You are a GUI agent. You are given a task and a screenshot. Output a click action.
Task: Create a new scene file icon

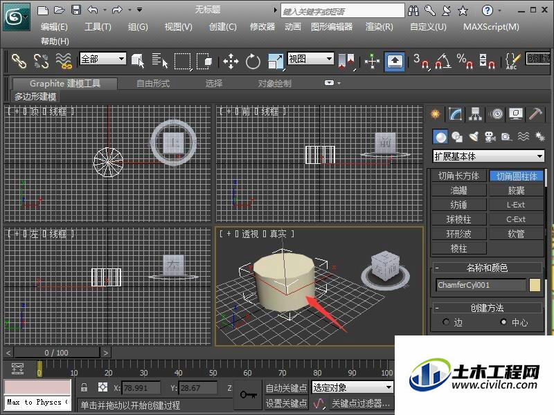43,10
